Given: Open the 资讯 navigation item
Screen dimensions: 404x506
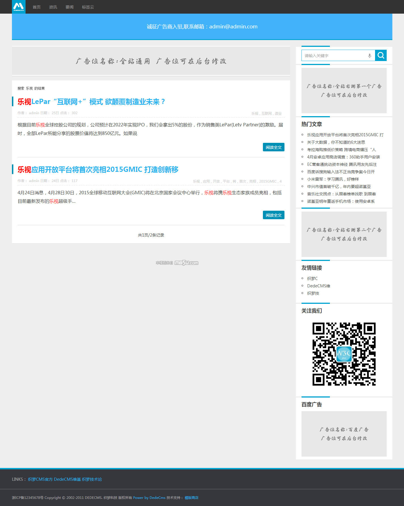Looking at the screenshot, I should (53, 7).
